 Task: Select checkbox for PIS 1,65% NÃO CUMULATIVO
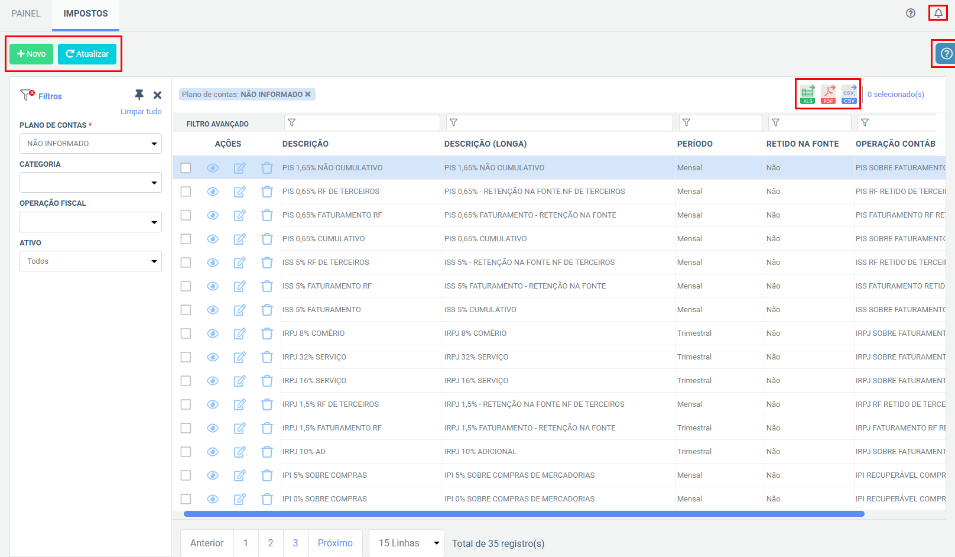click(x=186, y=168)
